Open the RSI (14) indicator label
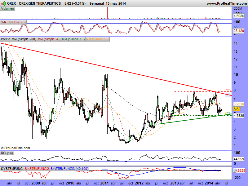 (x=7, y=153)
